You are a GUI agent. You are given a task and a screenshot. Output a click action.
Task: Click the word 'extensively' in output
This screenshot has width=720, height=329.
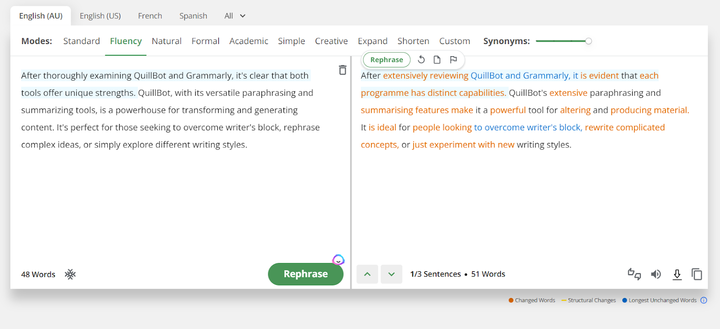405,76
